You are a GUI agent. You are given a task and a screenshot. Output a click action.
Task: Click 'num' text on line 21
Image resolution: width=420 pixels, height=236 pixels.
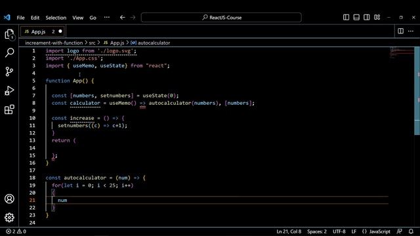tap(62, 200)
